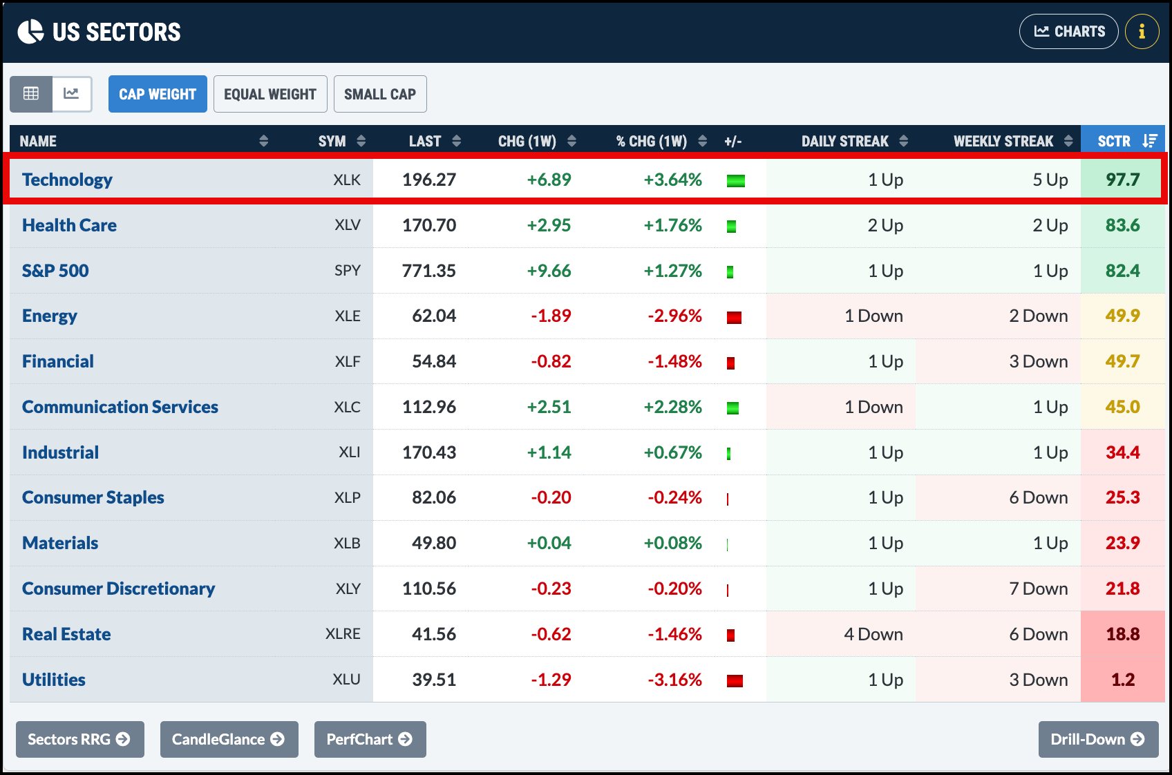
Task: Click SCTR descending sort icon
Action: click(x=1150, y=141)
